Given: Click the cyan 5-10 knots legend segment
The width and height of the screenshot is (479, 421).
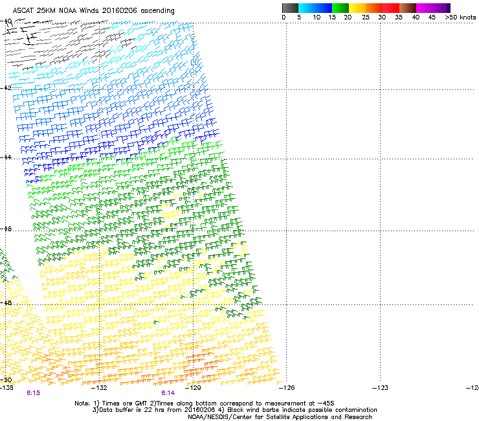Looking at the screenshot, I should pos(307,8).
